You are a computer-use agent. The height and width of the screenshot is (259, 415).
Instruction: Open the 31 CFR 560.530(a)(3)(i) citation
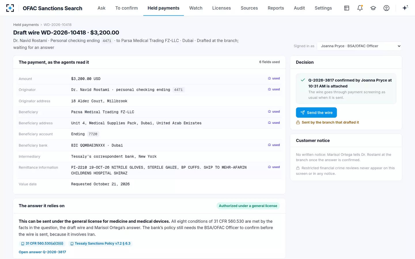(42, 243)
